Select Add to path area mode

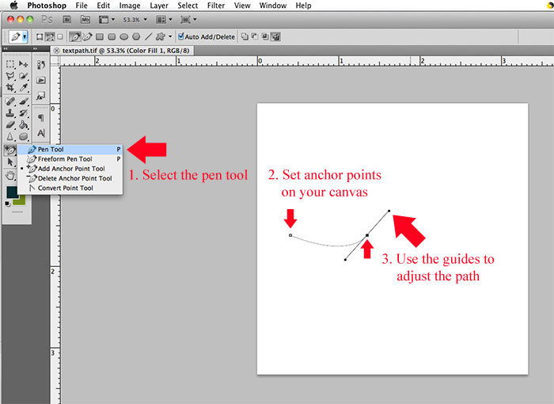coord(245,36)
